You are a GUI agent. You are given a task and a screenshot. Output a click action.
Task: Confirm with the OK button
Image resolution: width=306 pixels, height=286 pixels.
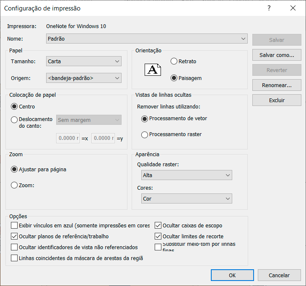232,275
